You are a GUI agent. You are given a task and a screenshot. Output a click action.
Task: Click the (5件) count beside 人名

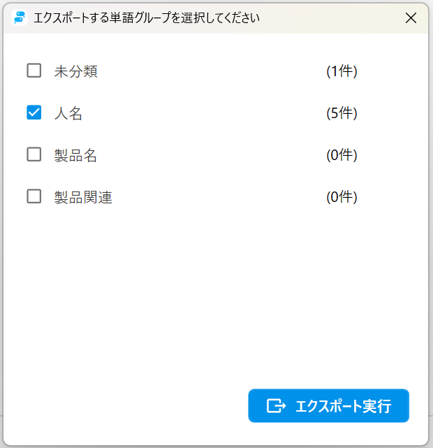coord(342,113)
